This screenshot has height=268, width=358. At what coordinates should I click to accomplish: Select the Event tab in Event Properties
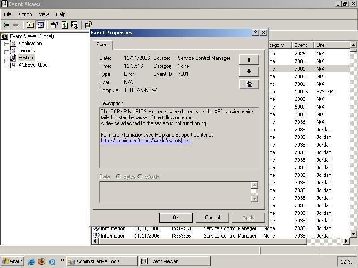tap(102, 45)
